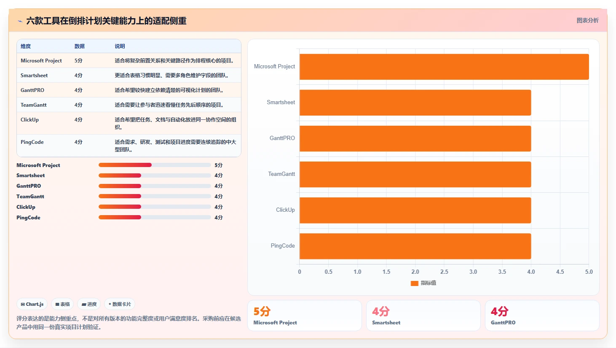Open the 4分 Smartsheet data card
The image size is (616, 348).
(423, 316)
